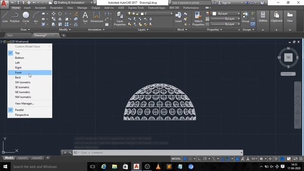This screenshot has width=304, height=171.
Task: Click the Group tool
Action: pyautogui.click(x=246, y=17)
